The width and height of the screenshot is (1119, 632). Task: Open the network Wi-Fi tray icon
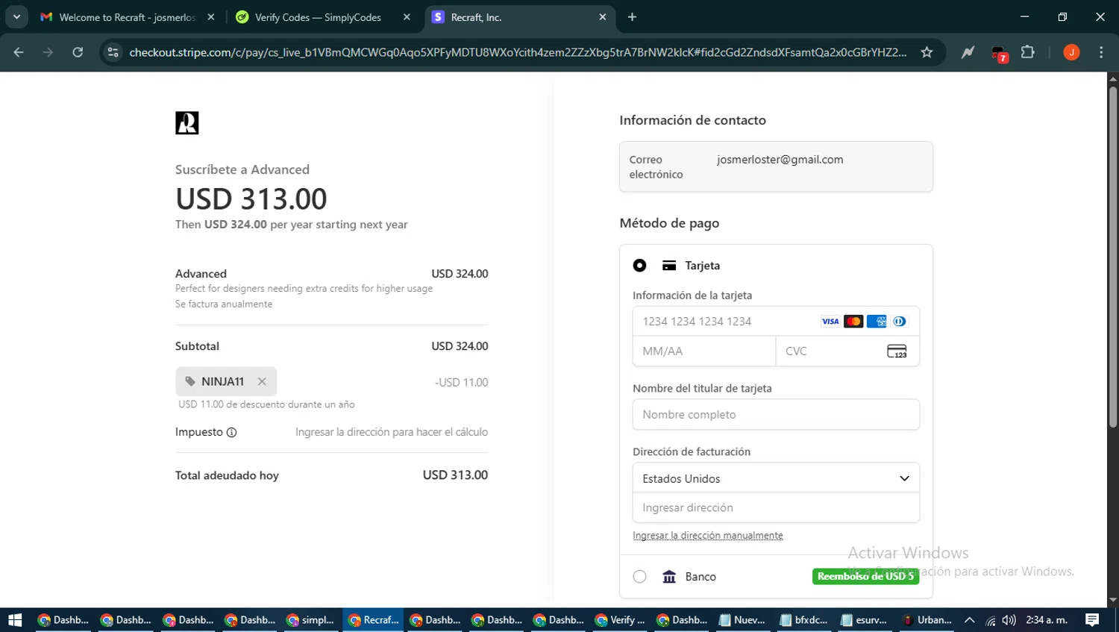click(x=990, y=620)
